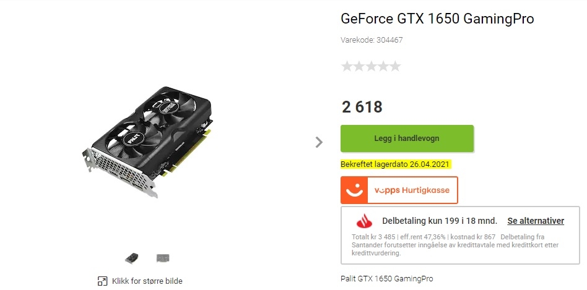Screen dimensions: 587x290
Task: Click the second rating star
Action: coord(359,66)
